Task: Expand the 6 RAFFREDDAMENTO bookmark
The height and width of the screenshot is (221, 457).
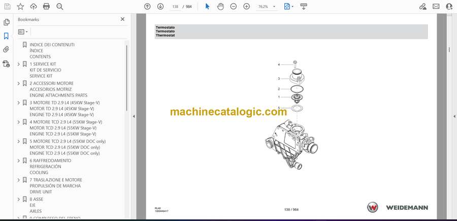Action: [19, 161]
